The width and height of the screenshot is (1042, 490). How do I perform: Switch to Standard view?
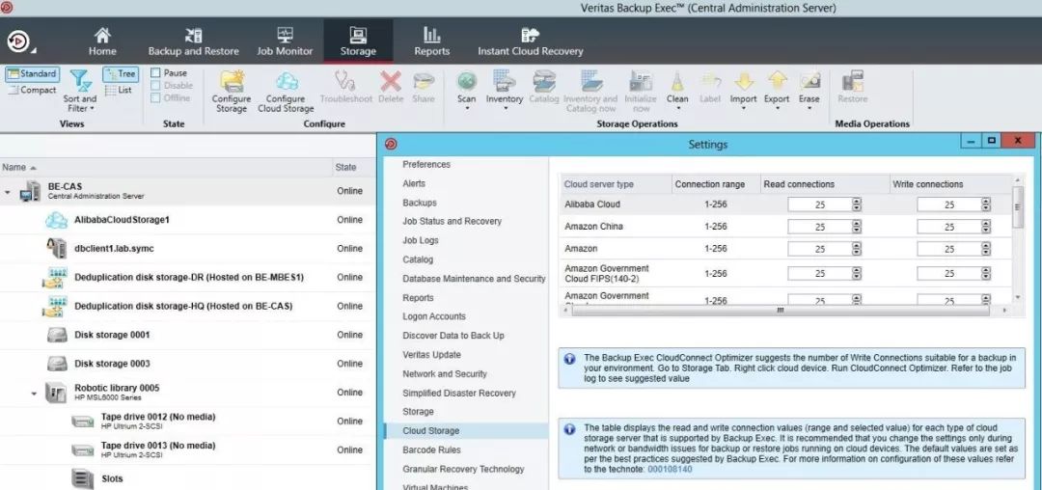click(x=32, y=73)
